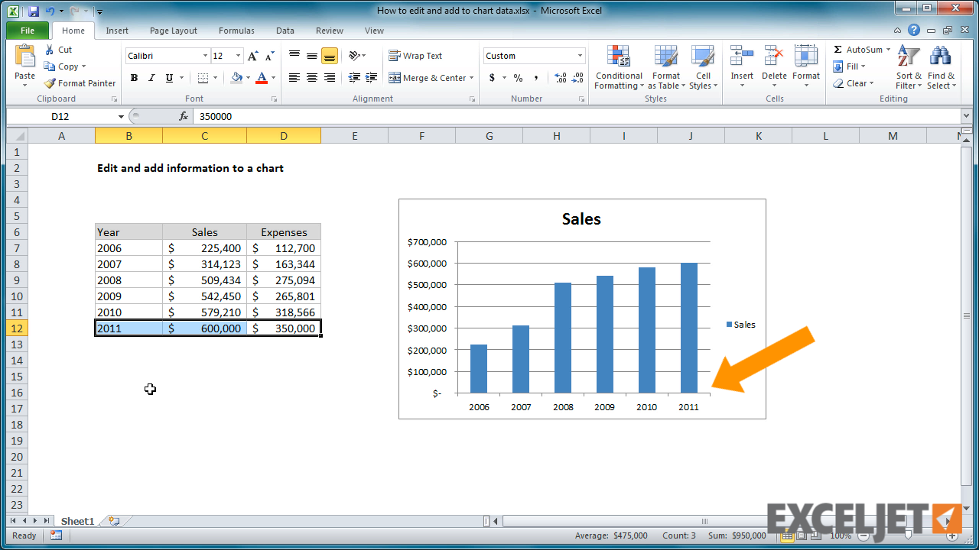Toggle Bold formatting
979x550 pixels.
click(134, 78)
